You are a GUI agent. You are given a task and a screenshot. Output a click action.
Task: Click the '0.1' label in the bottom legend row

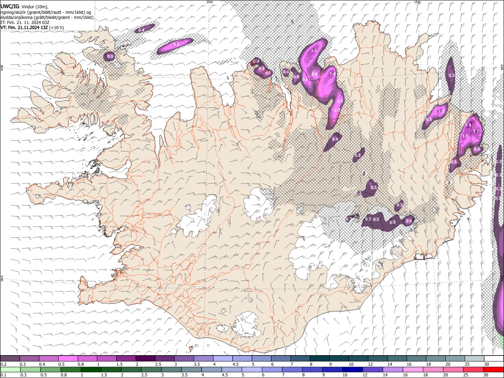pos(4,375)
